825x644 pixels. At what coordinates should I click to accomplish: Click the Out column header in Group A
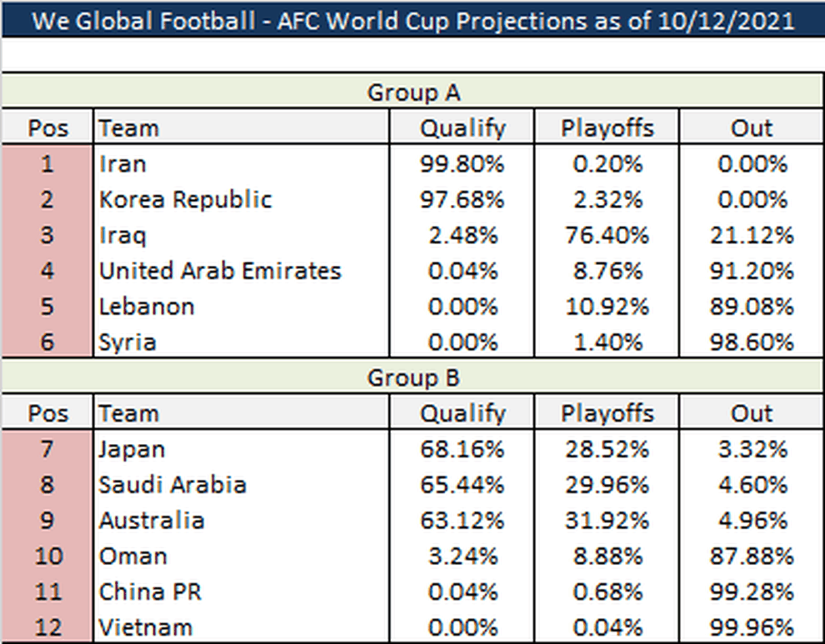pos(752,127)
